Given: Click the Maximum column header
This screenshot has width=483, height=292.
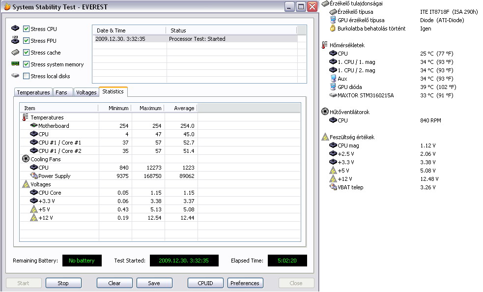Looking at the screenshot, I should (x=148, y=108).
